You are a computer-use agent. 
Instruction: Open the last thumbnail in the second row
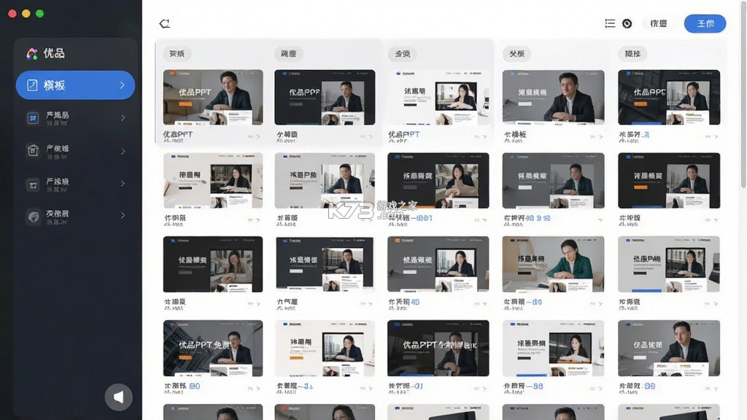click(x=669, y=181)
